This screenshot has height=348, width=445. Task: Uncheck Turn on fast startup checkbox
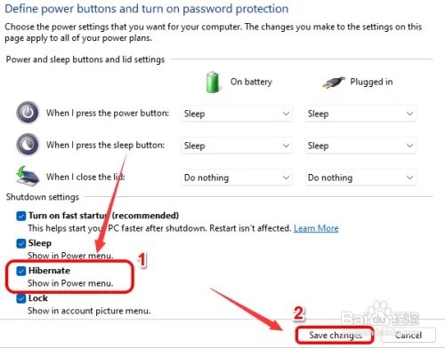coord(21,216)
